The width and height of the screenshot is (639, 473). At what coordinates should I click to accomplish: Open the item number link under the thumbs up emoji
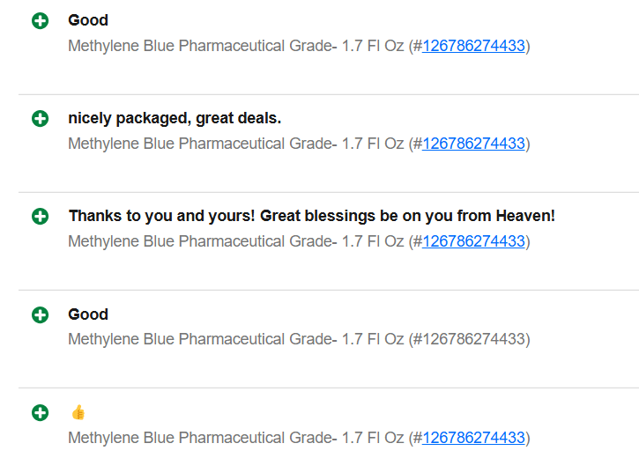click(473, 438)
